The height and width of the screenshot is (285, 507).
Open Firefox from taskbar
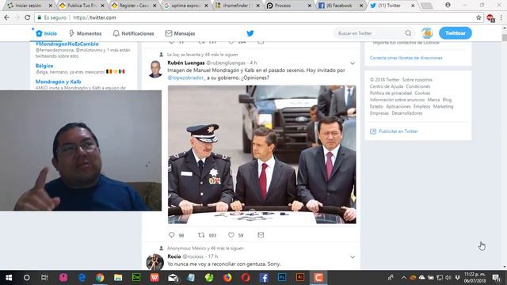pos(227,278)
